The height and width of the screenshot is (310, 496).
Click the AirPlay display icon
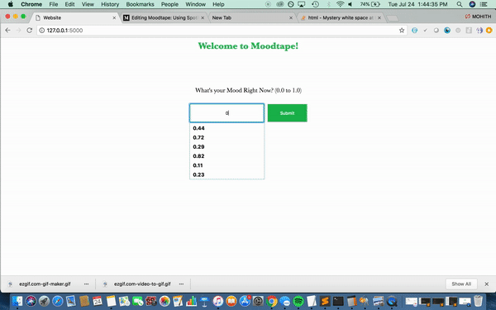[302, 4]
